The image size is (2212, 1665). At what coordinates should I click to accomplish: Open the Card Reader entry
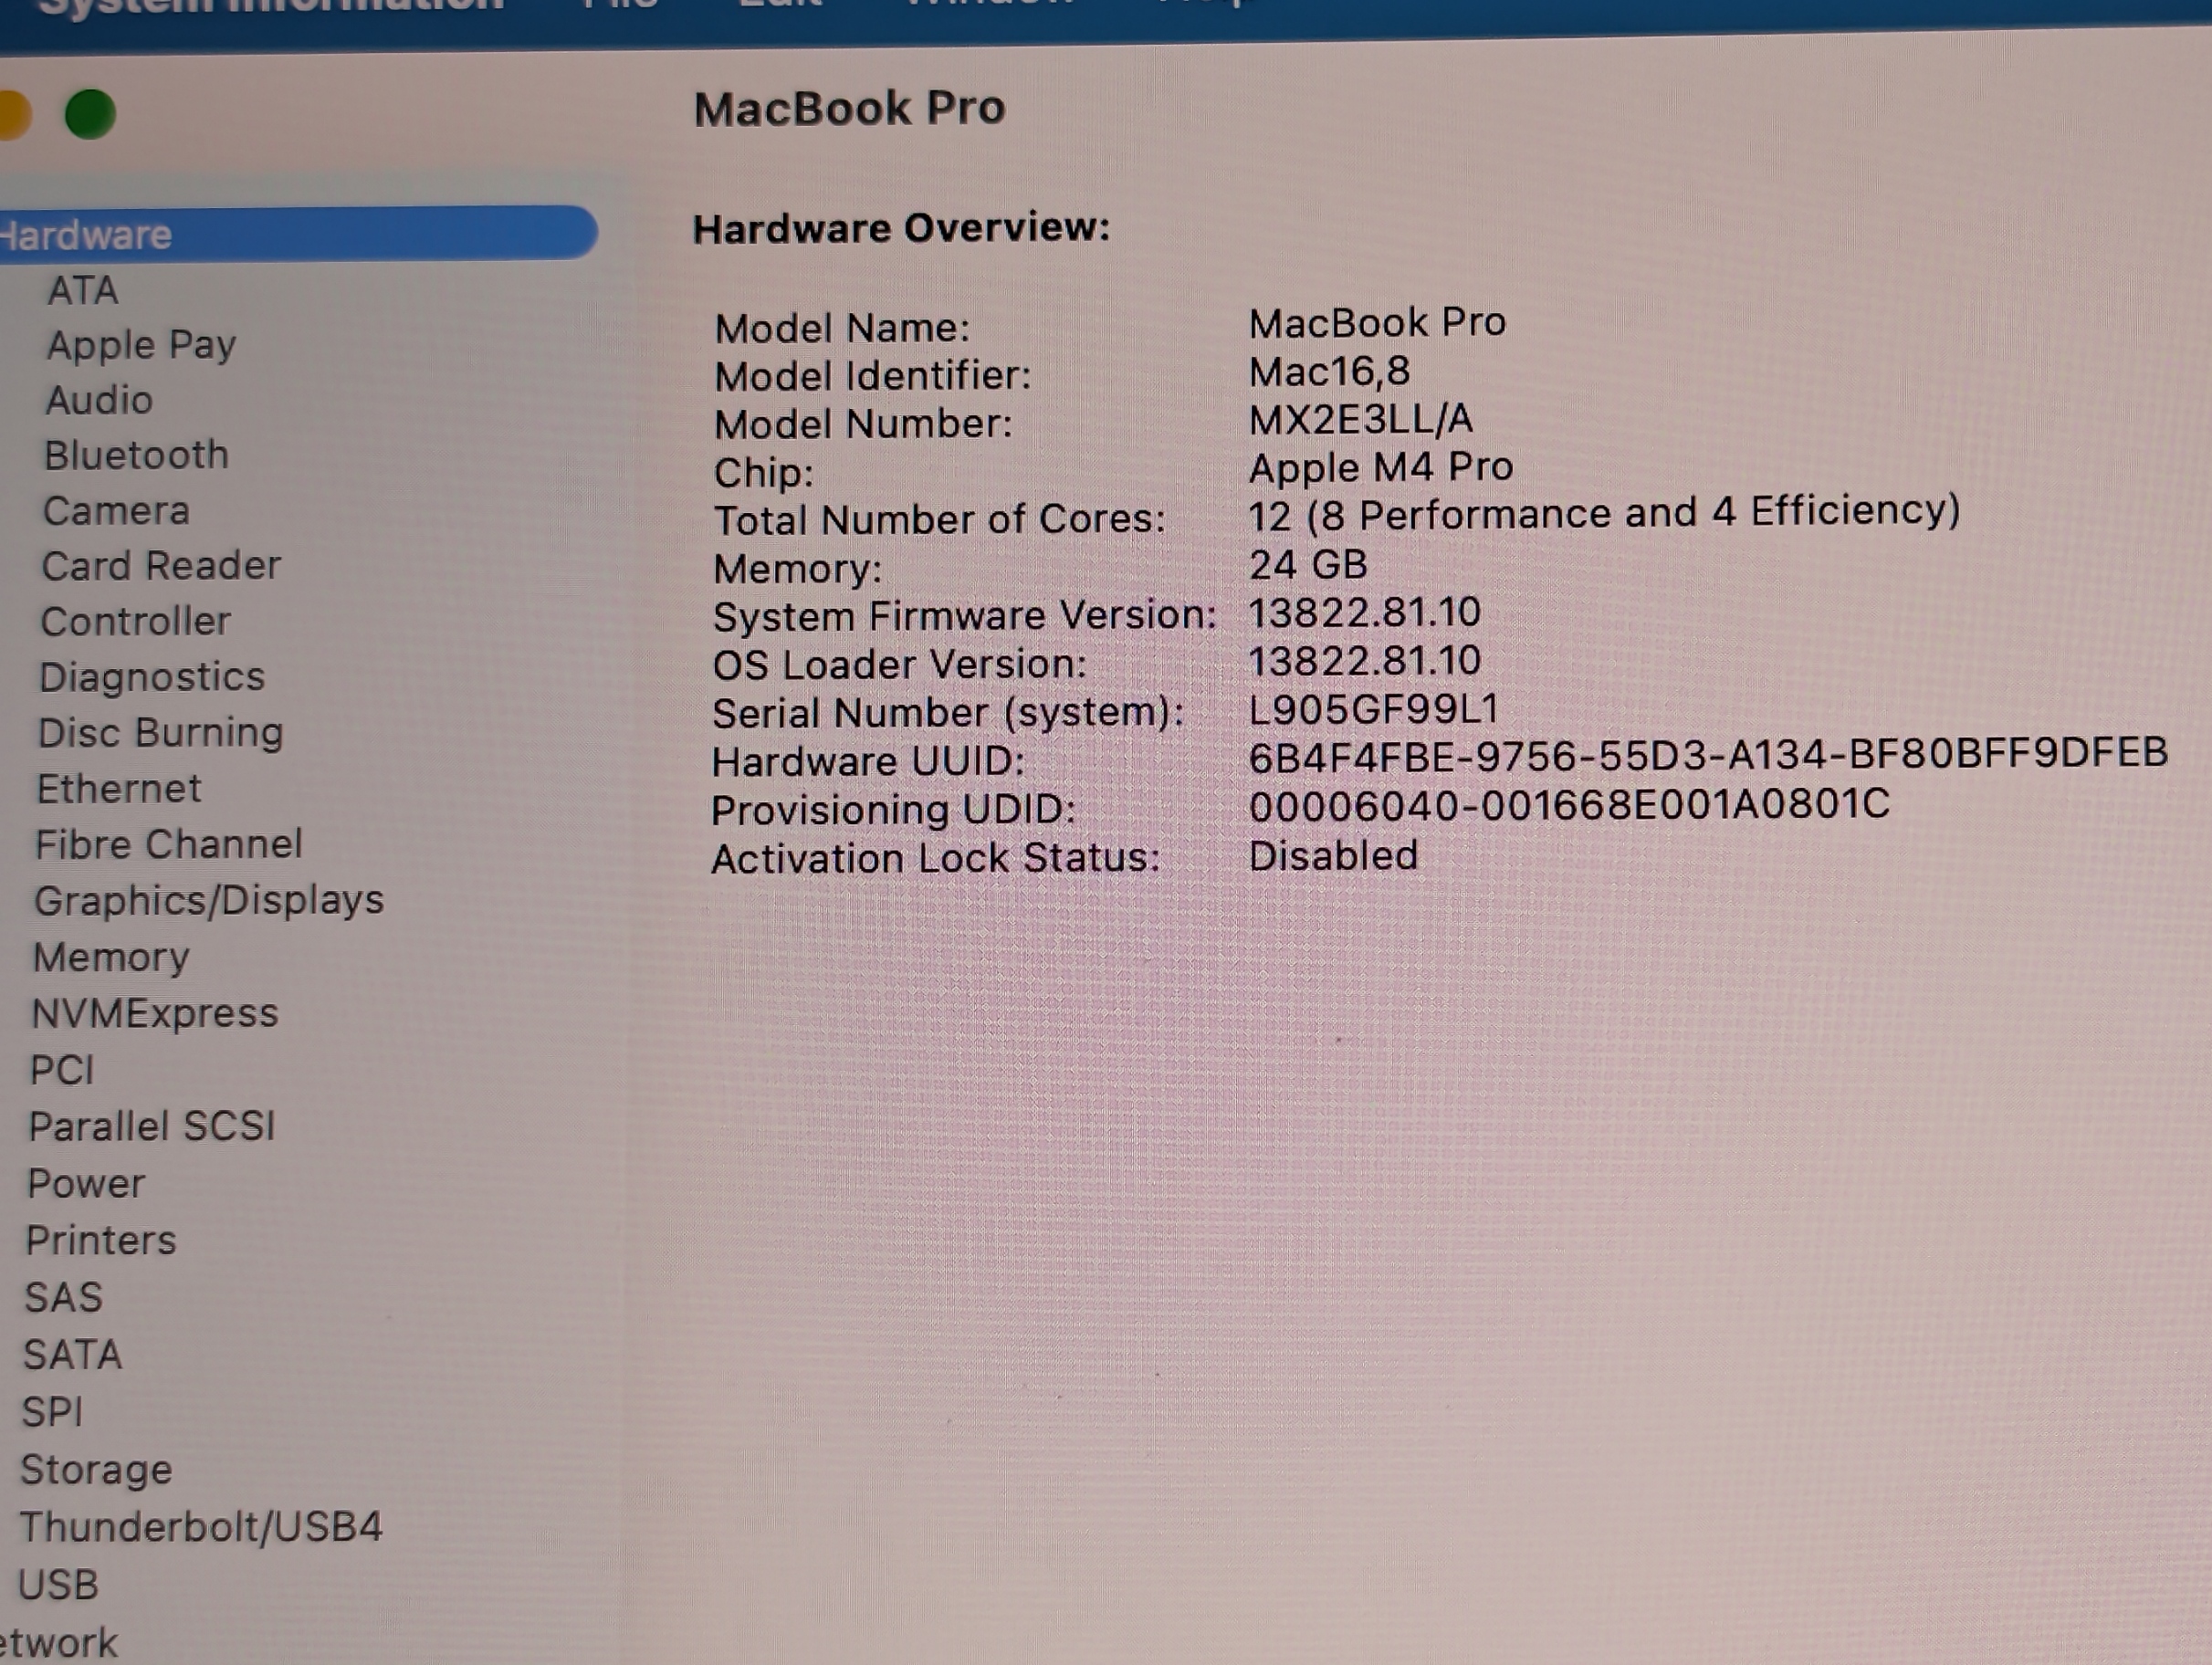pyautogui.click(x=161, y=566)
